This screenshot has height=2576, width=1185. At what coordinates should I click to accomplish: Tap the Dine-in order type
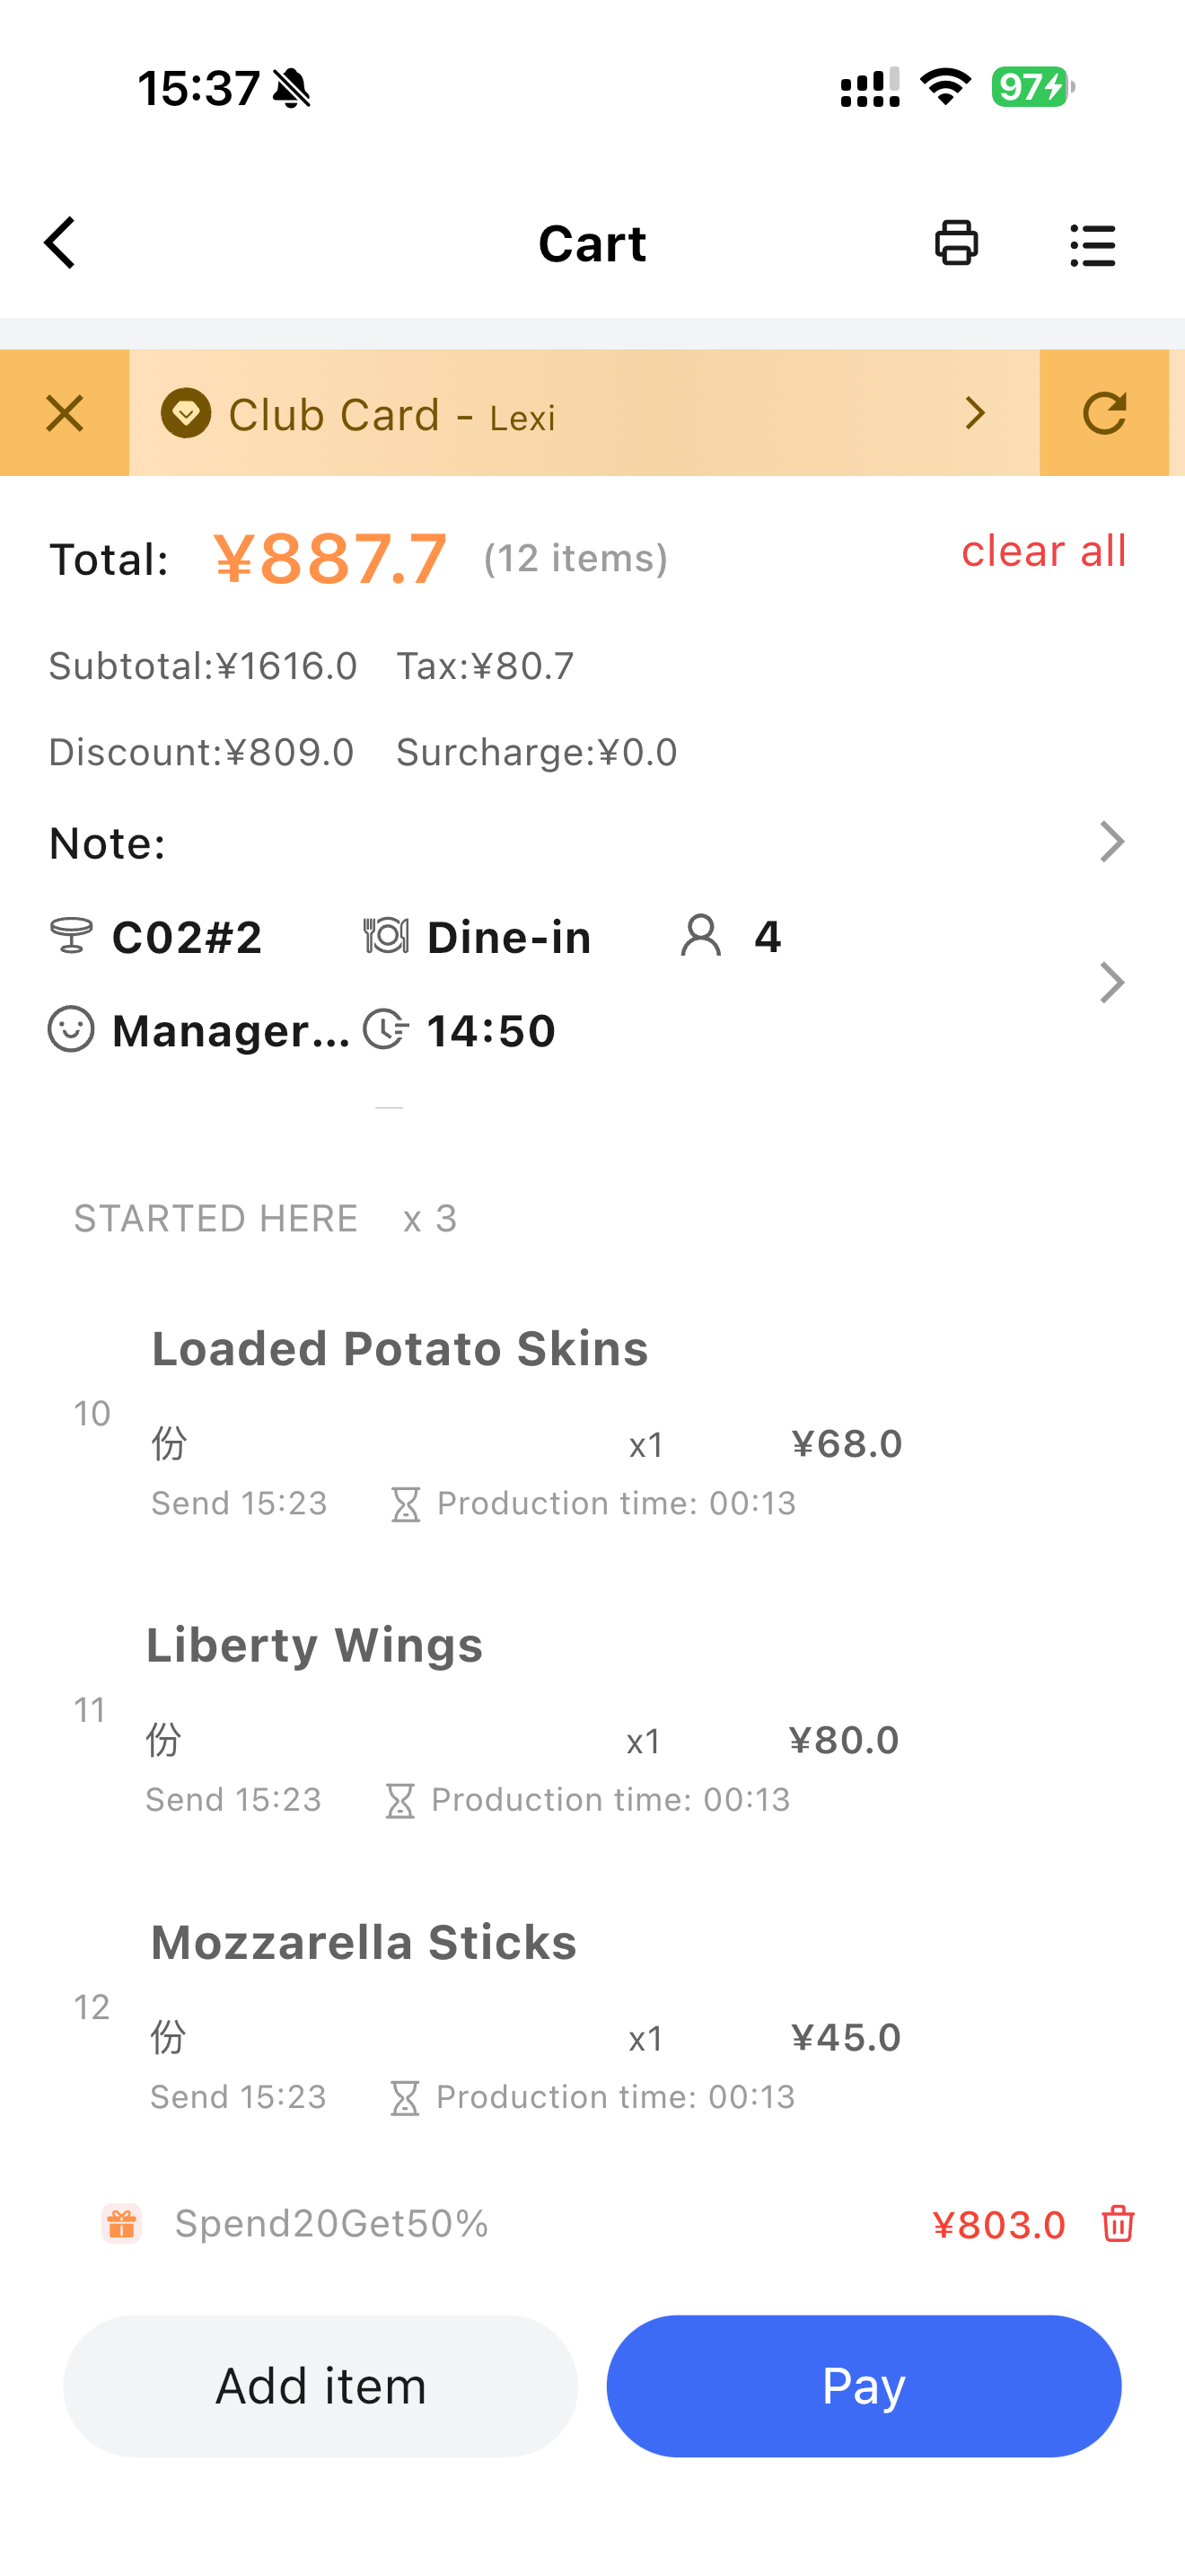click(x=507, y=938)
